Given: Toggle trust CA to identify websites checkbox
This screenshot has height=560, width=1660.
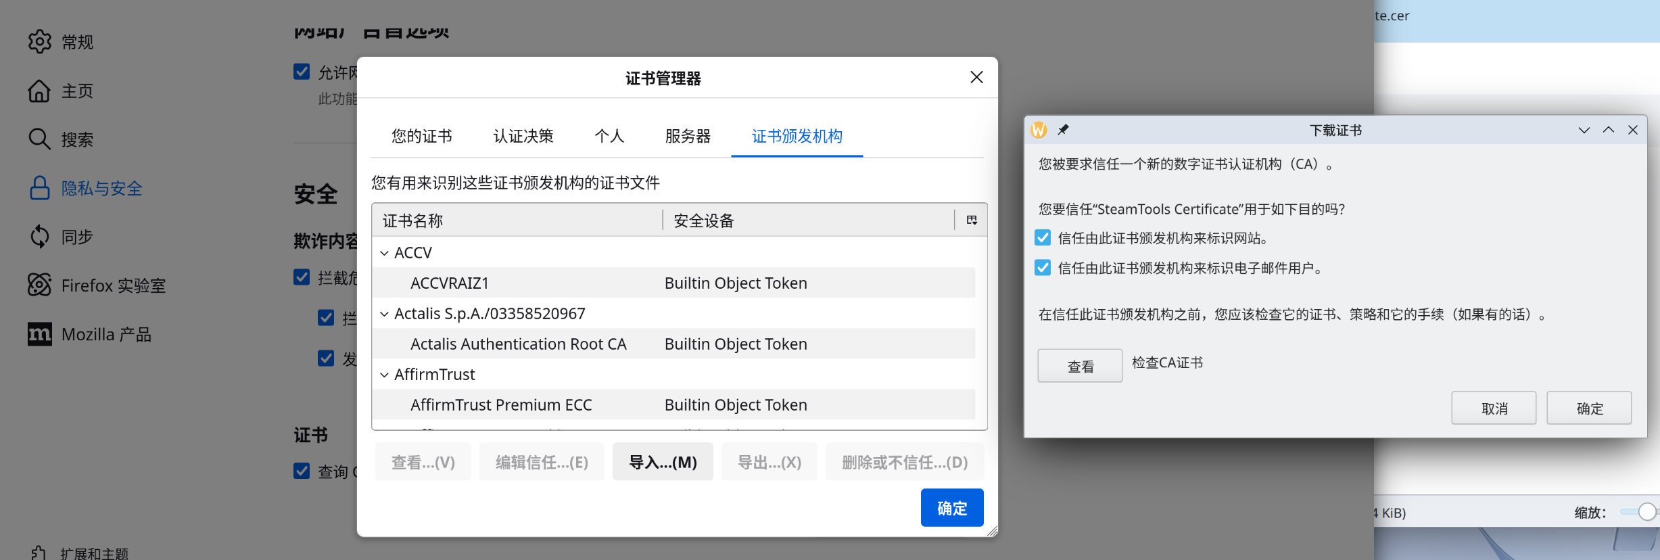Looking at the screenshot, I should (1043, 238).
